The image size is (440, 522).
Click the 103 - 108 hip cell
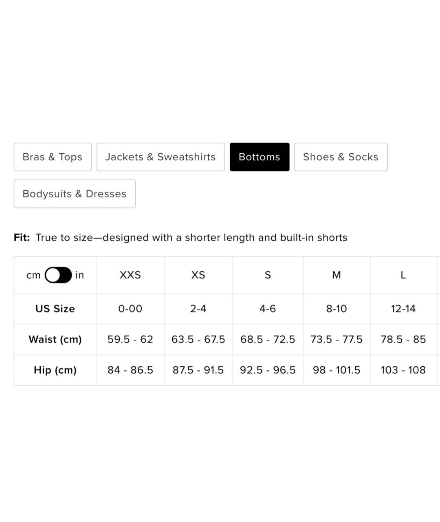(x=403, y=370)
